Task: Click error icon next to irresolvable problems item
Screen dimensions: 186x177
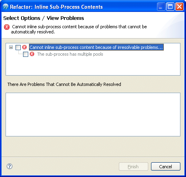Action: 24,47
